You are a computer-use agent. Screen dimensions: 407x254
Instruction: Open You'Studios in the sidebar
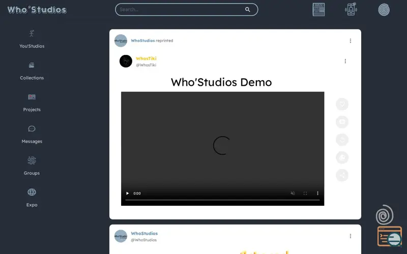(32, 40)
